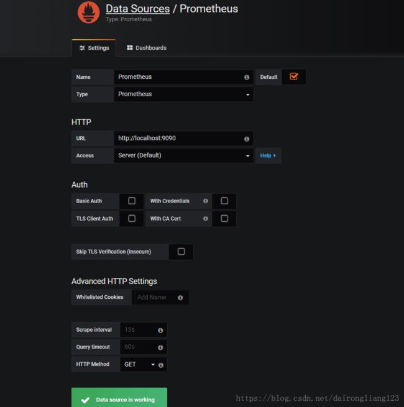The image size is (404, 407).
Task: Enable the Basic Auth checkbox
Action: 132,201
